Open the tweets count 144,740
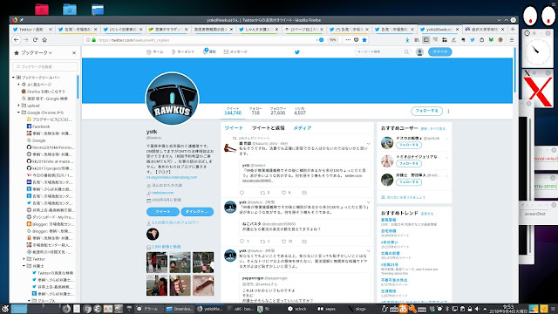 click(233, 111)
